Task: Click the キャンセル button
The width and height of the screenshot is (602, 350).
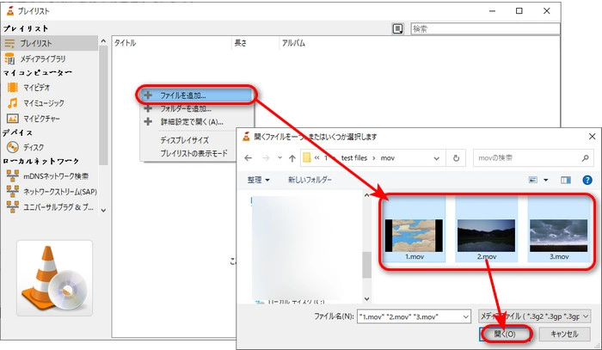Action: point(564,334)
